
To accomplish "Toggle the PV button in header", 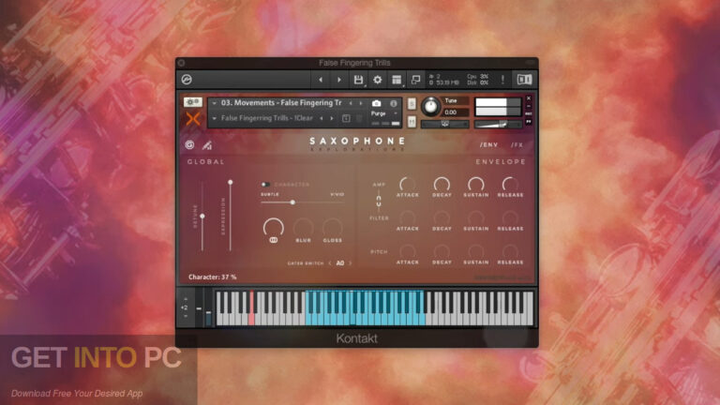I will pyautogui.click(x=529, y=121).
